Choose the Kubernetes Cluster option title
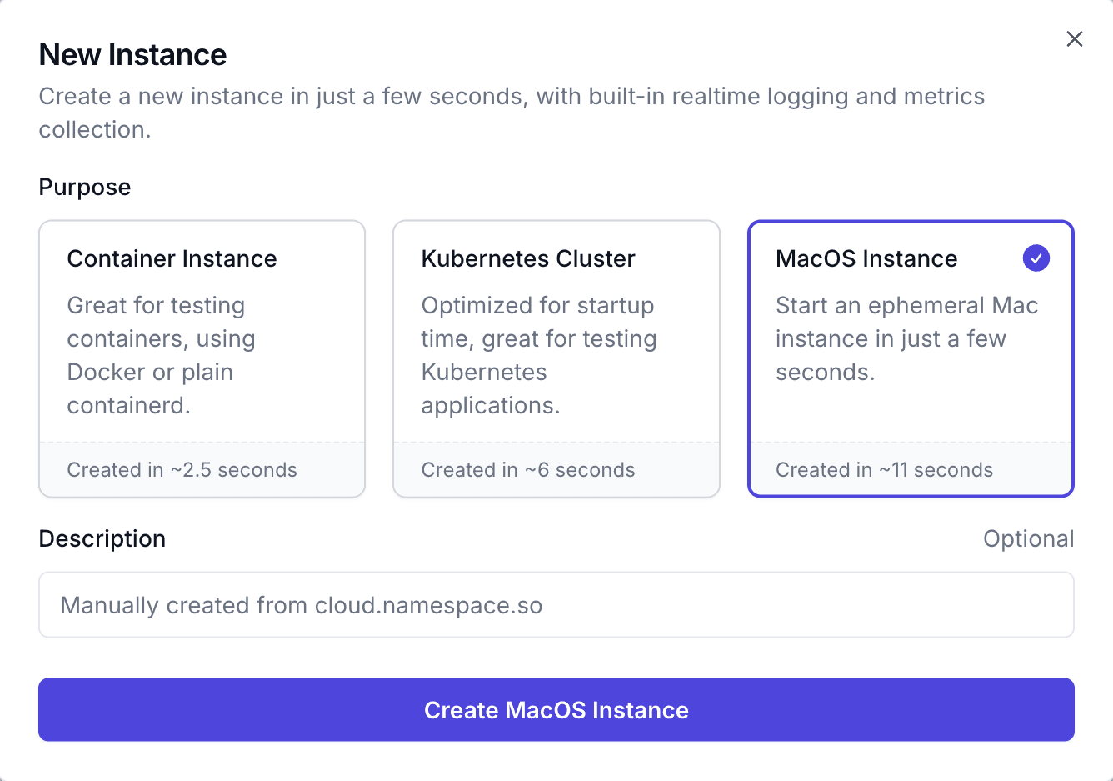Image resolution: width=1113 pixels, height=781 pixels. click(x=528, y=259)
